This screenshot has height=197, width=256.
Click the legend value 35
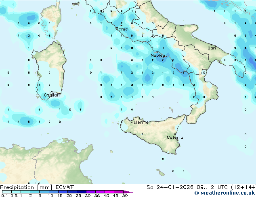97,195
